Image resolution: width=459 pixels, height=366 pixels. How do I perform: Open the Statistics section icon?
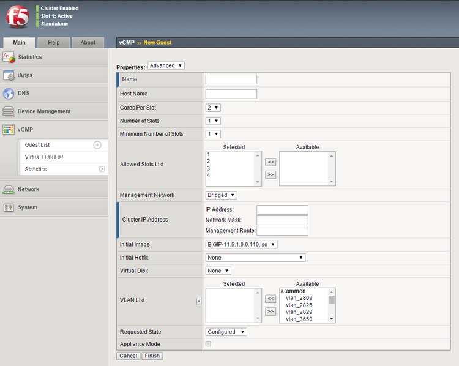point(9,57)
